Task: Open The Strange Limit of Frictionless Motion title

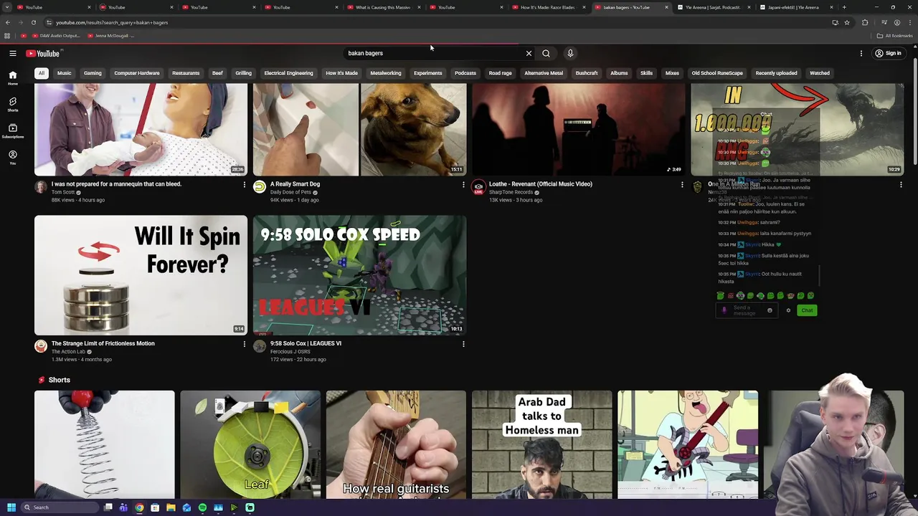Action: click(103, 343)
